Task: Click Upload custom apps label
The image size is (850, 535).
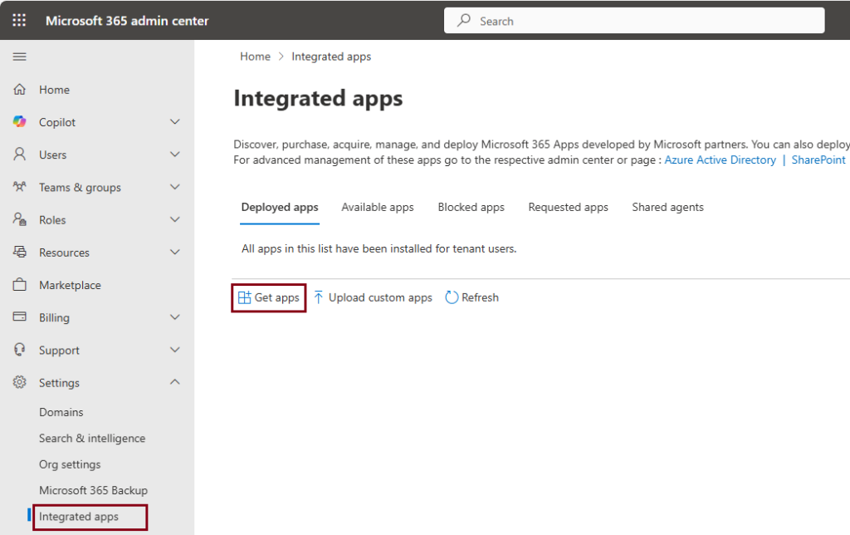Action: [380, 297]
